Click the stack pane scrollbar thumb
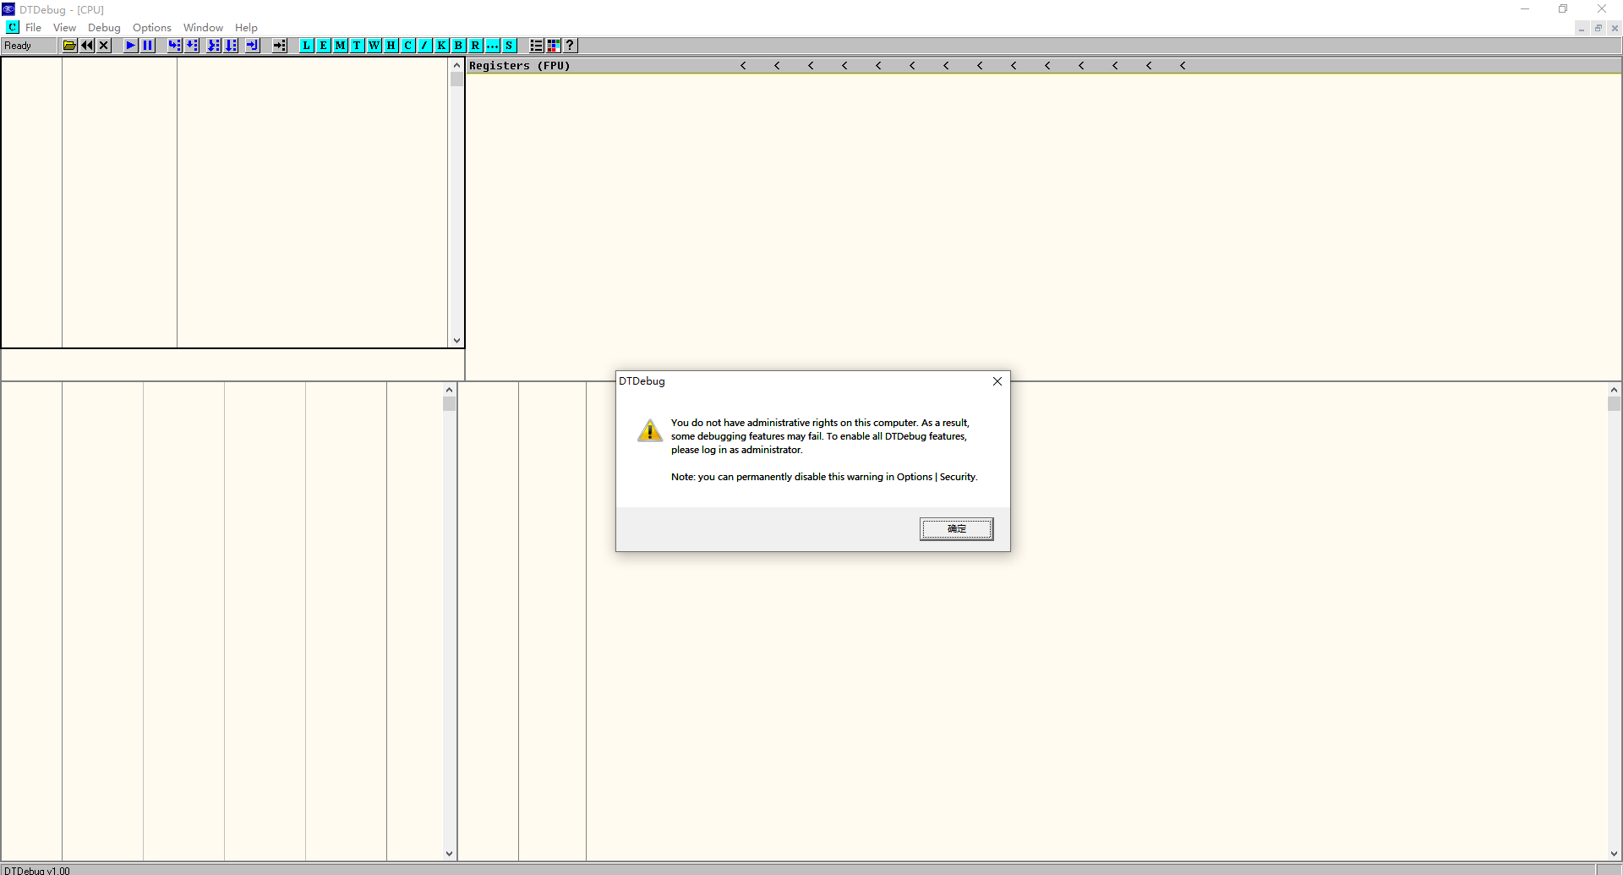The height and width of the screenshot is (875, 1623). [x=1614, y=404]
